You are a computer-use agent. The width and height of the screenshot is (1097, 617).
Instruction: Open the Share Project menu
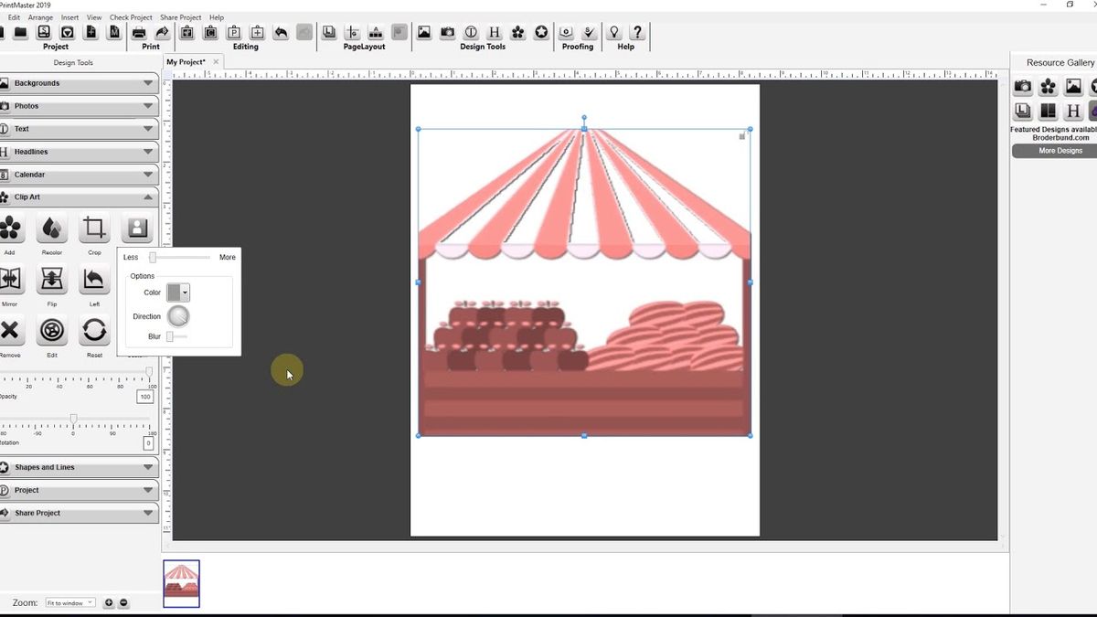click(x=181, y=17)
